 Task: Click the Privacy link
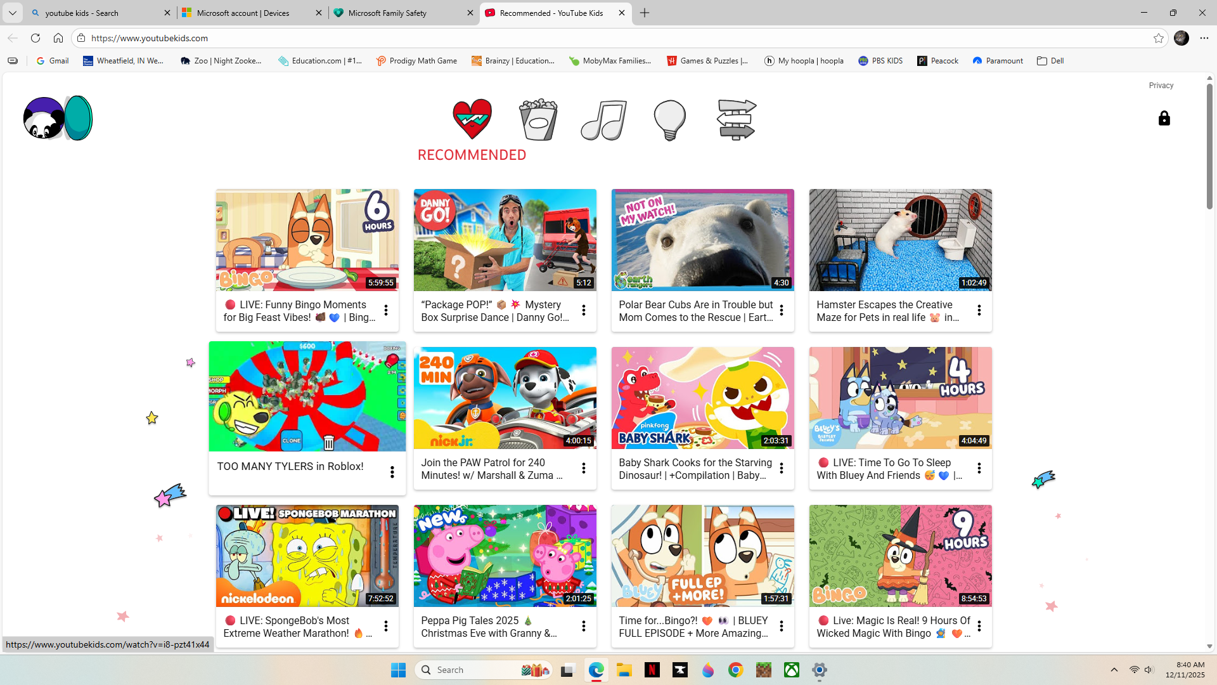(1161, 86)
